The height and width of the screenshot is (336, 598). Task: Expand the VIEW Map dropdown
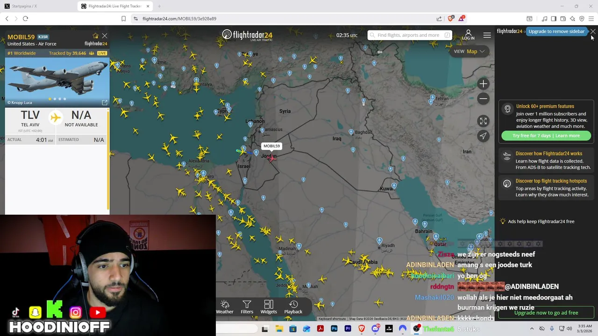470,51
